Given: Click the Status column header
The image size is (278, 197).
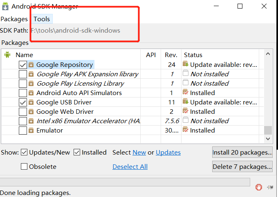Looking at the screenshot, I should click(193, 55).
